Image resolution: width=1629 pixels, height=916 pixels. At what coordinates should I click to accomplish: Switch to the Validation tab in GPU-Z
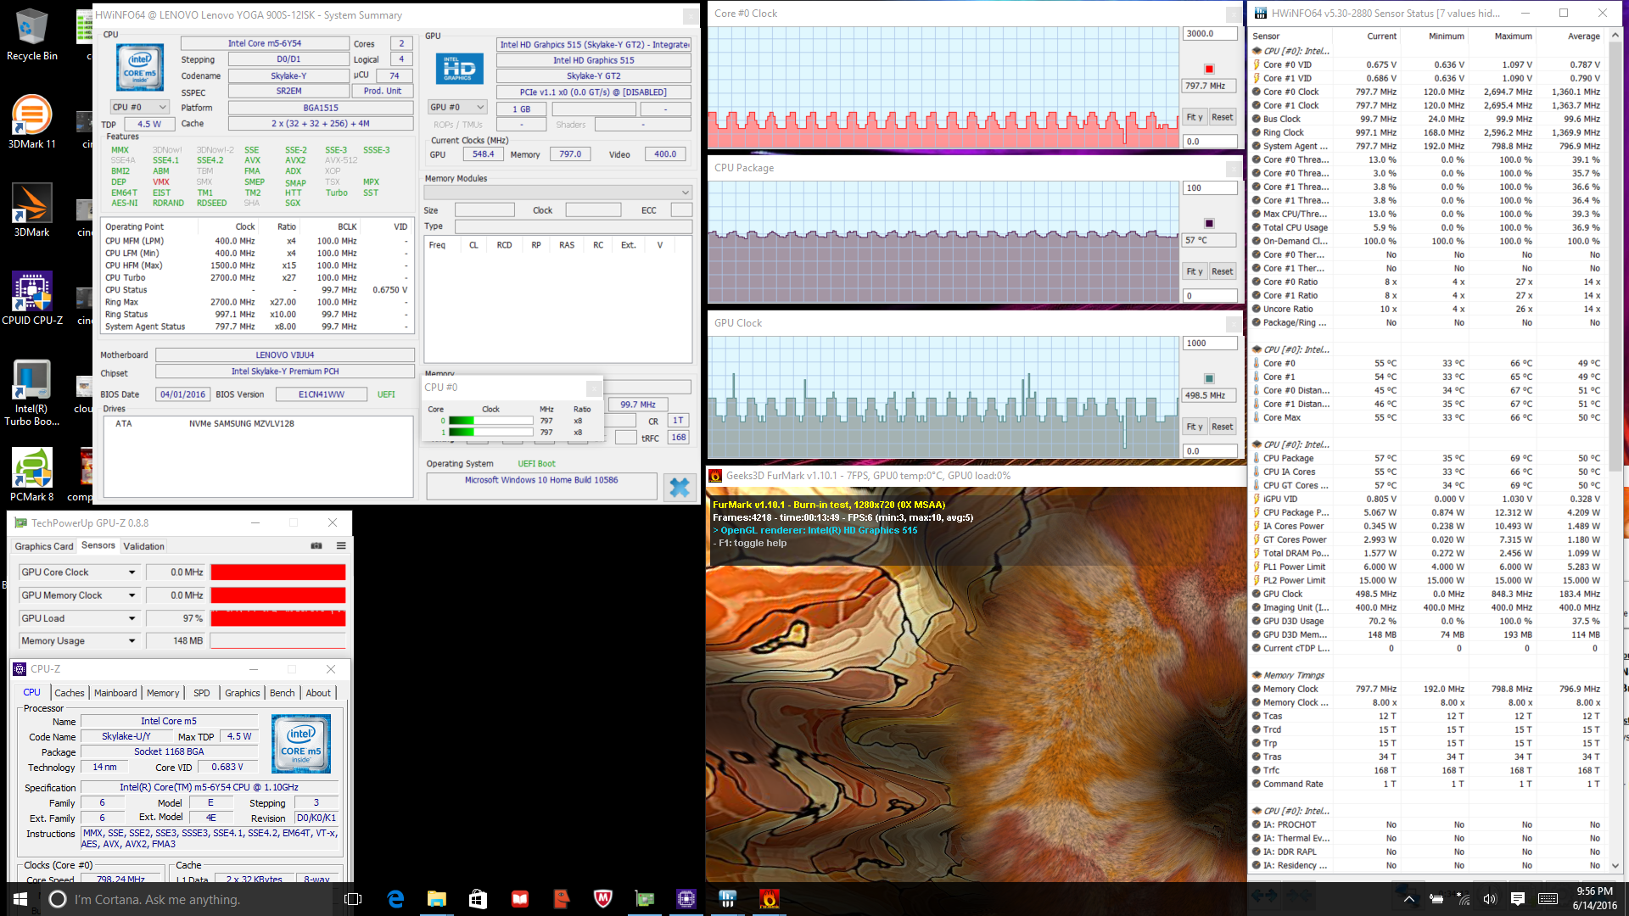(143, 546)
